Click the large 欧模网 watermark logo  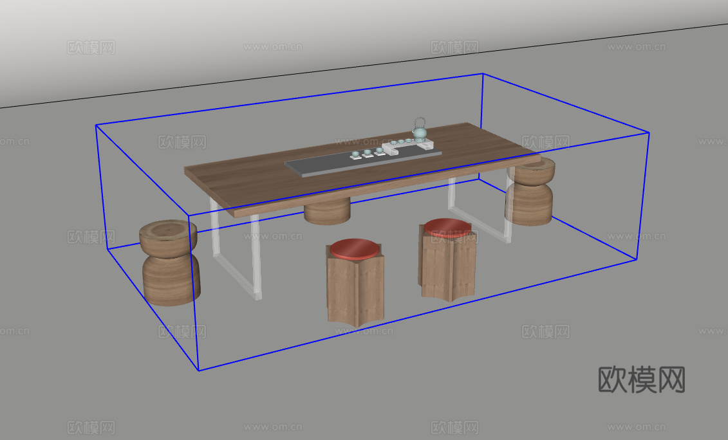(641, 380)
